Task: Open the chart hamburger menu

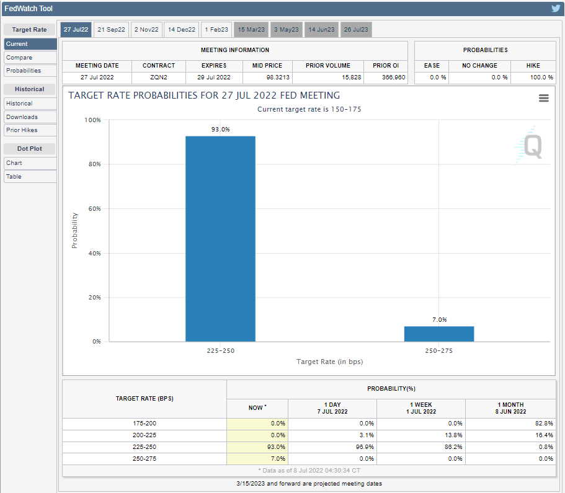Action: [544, 98]
